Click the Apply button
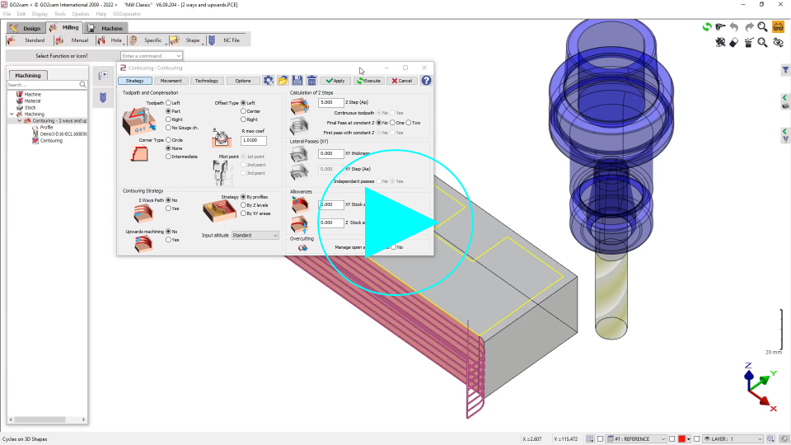Viewport: 791px width, 445px height. click(335, 81)
